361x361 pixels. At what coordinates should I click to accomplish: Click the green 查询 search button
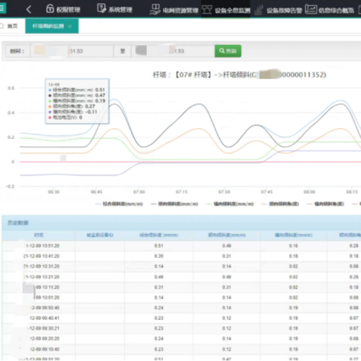click(228, 51)
